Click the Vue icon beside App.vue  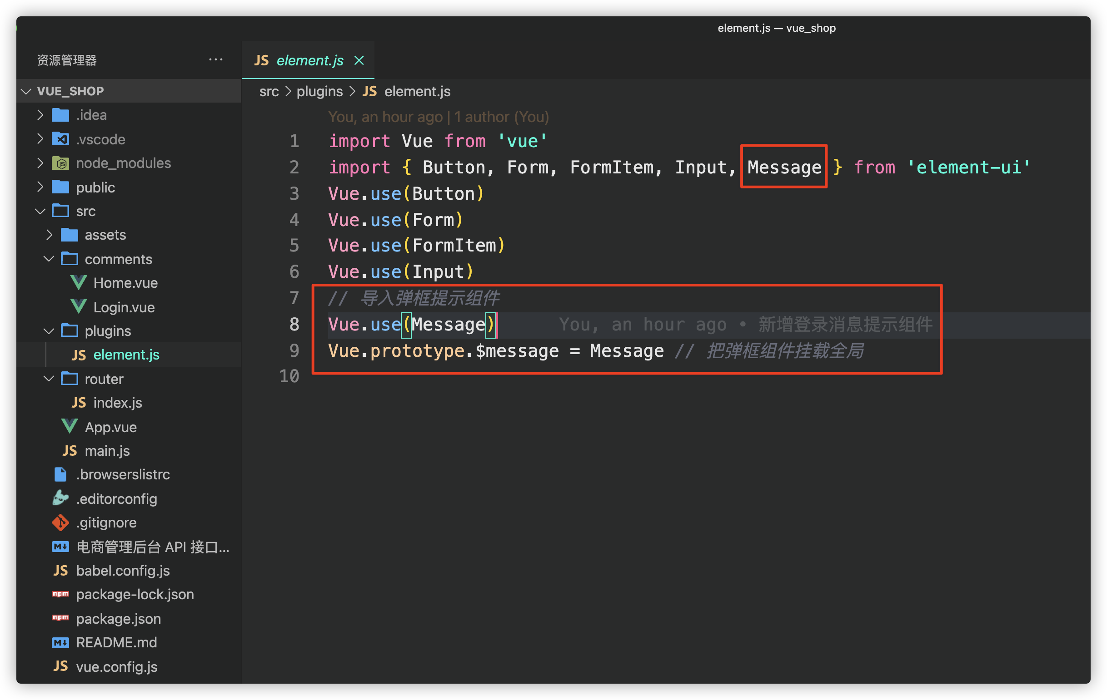(70, 426)
